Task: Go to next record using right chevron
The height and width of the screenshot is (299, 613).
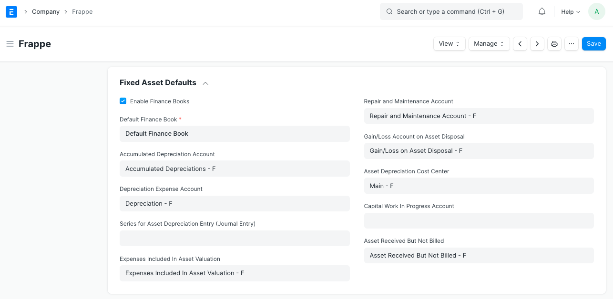Action: click(537, 43)
